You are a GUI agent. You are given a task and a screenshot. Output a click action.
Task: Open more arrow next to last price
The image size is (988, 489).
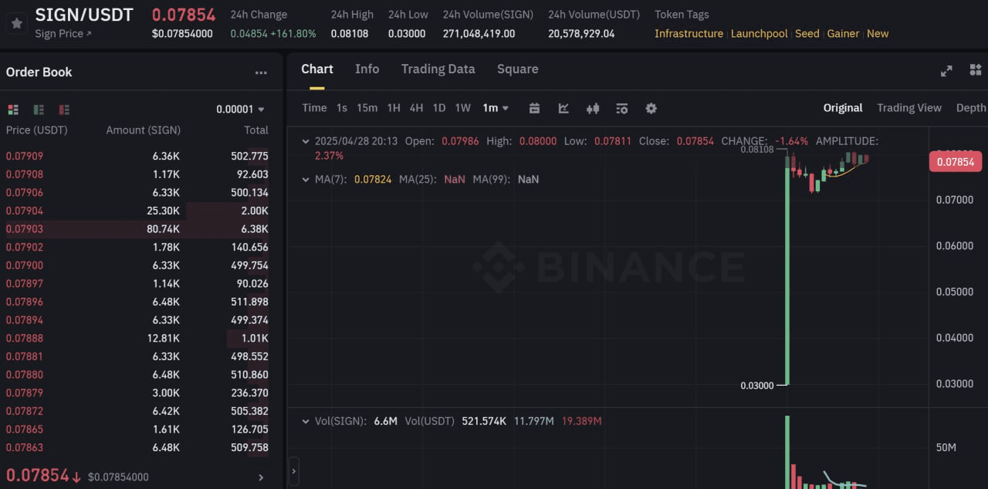click(x=261, y=477)
